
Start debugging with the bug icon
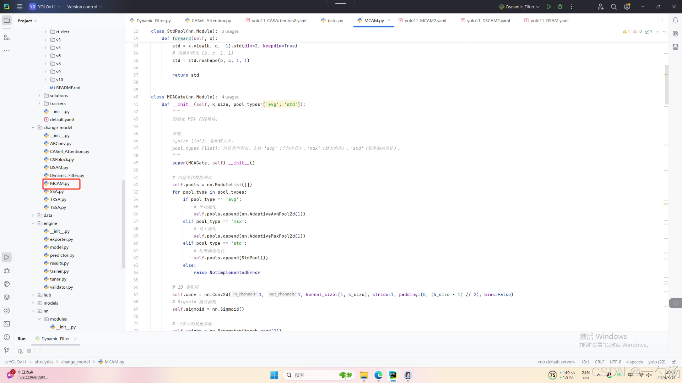(560, 7)
